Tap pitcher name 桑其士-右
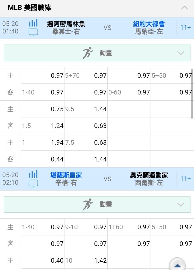 66,32
